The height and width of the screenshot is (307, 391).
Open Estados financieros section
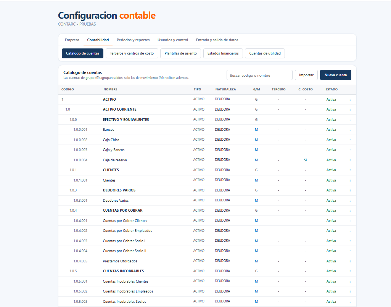coord(223,53)
